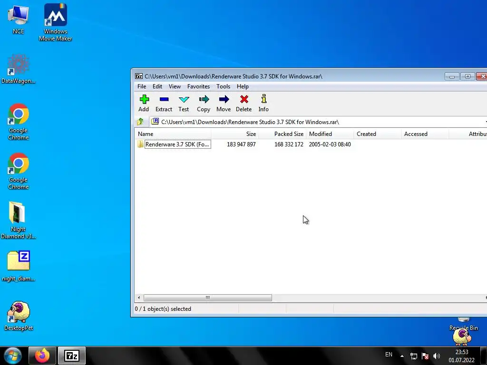Image resolution: width=487 pixels, height=365 pixels.
Task: Click the red Delete icon
Action: tap(244, 99)
